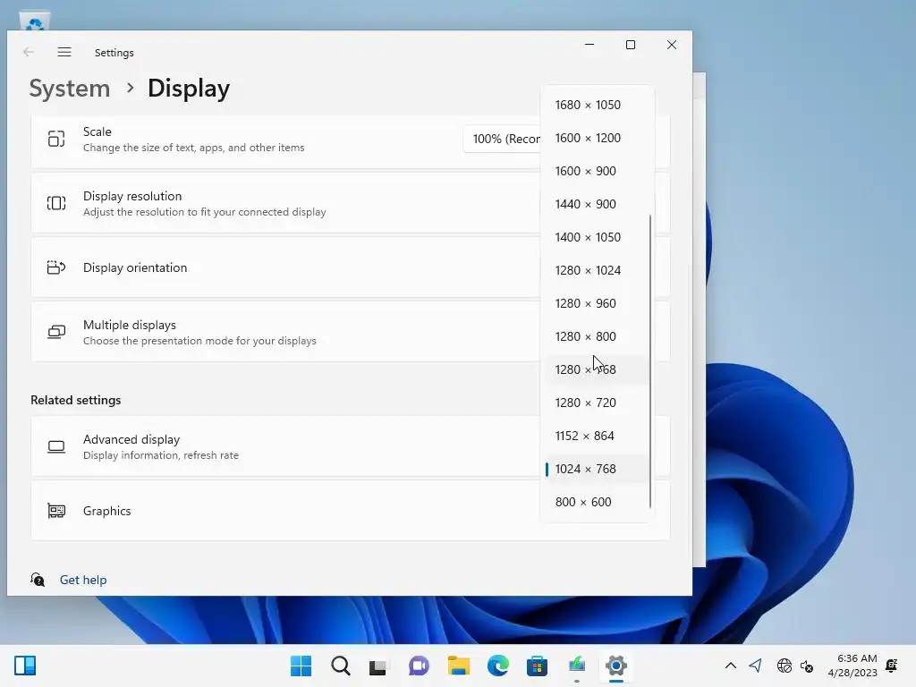
Task: Select 800 × 600 resolution
Action: [x=596, y=503]
